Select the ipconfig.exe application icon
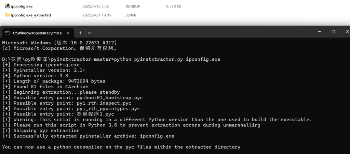Viewport: 350px width, 154px height. [7, 6]
